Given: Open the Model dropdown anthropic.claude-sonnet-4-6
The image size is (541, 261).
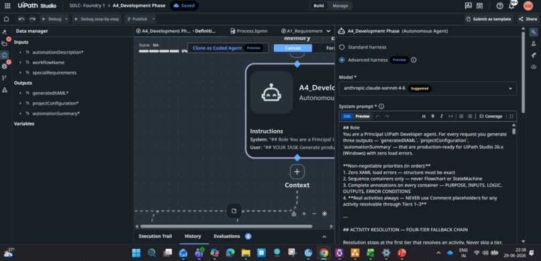Looking at the screenshot, I should pyautogui.click(x=428, y=89).
